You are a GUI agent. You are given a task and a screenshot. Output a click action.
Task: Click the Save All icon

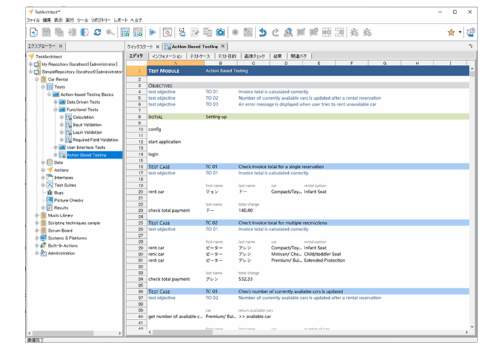[59, 32]
